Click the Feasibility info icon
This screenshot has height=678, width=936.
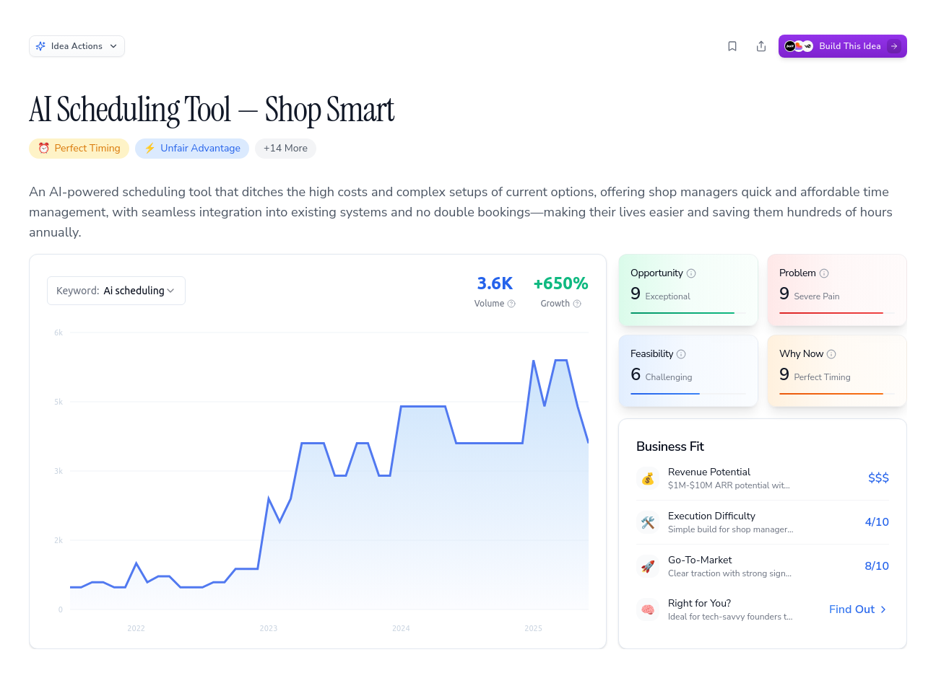click(681, 354)
